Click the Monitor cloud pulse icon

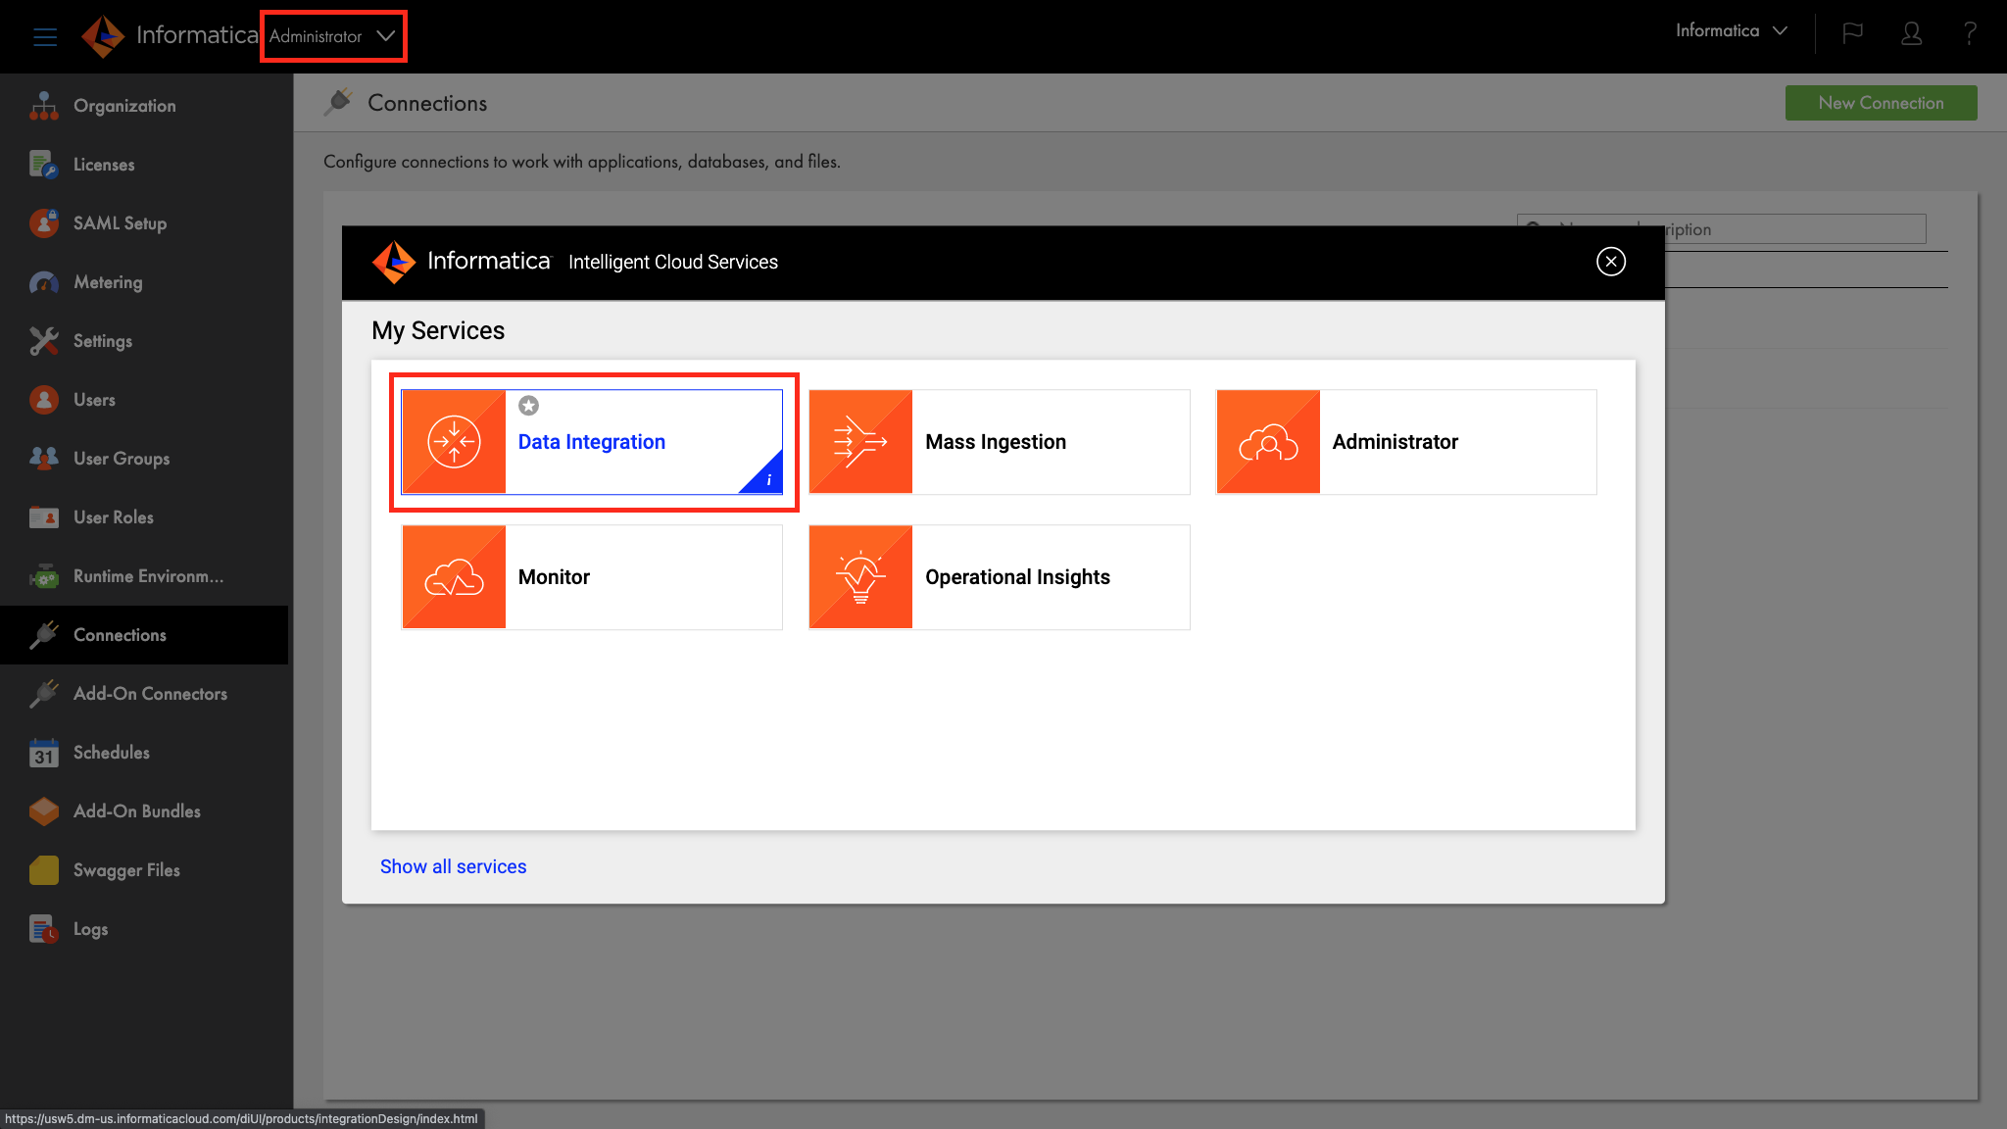point(454,577)
